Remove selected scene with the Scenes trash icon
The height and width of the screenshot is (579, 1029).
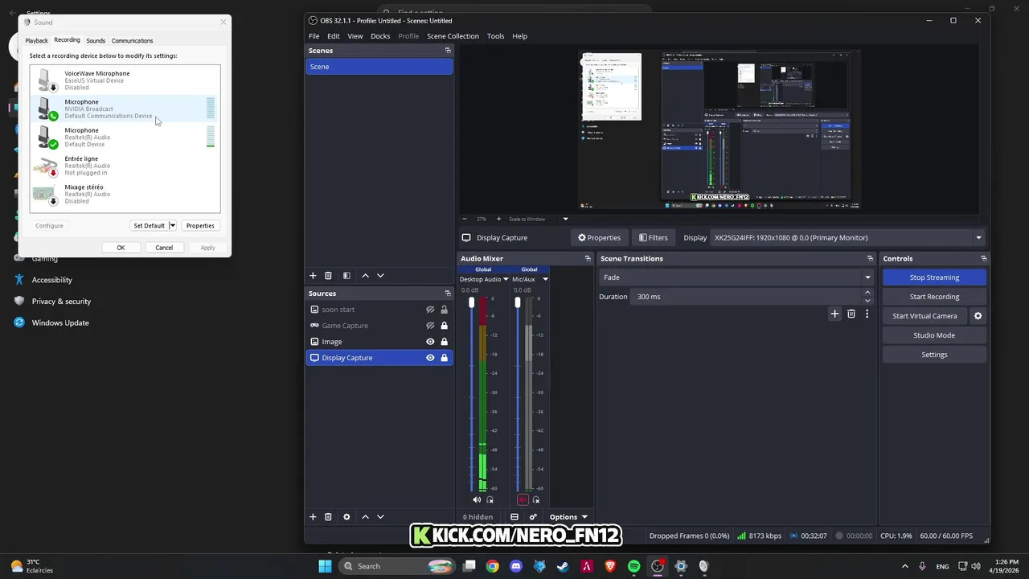tap(328, 276)
